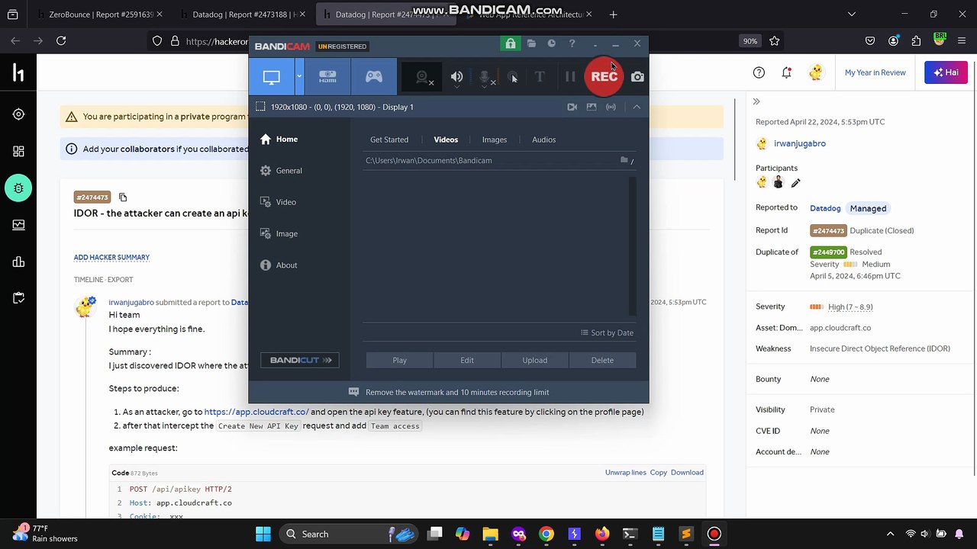This screenshot has width=977, height=549.
Task: Click the Edit button in Bandicam
Action: tap(467, 360)
